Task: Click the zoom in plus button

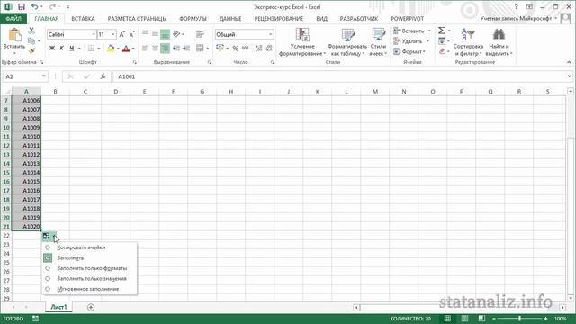Action: (546, 319)
